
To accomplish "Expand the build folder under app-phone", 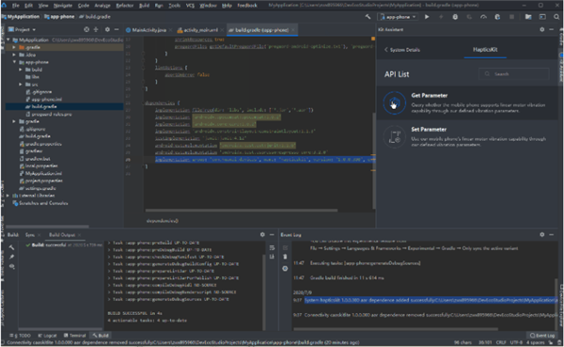I will coord(20,70).
